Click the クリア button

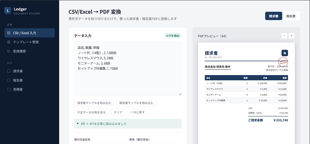point(118,112)
